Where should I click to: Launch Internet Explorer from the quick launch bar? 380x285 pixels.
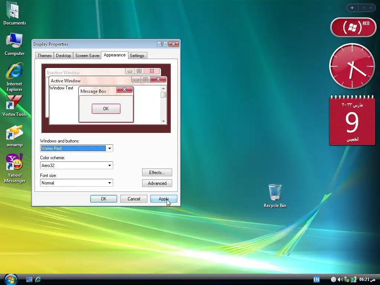[x=38, y=280]
